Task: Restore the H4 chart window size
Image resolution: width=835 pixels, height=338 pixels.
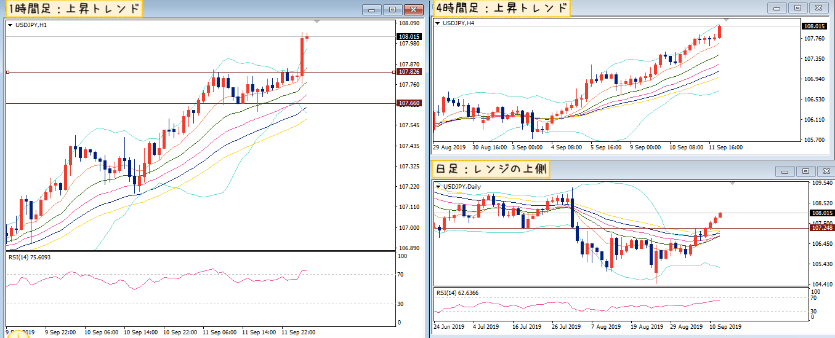Action: [797, 8]
